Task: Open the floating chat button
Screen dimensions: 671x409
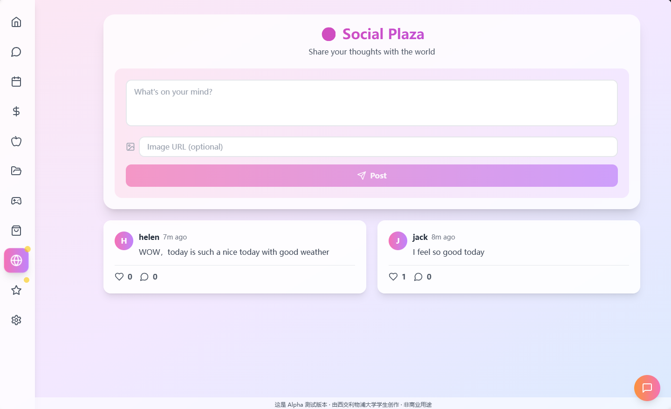Action: tap(647, 388)
